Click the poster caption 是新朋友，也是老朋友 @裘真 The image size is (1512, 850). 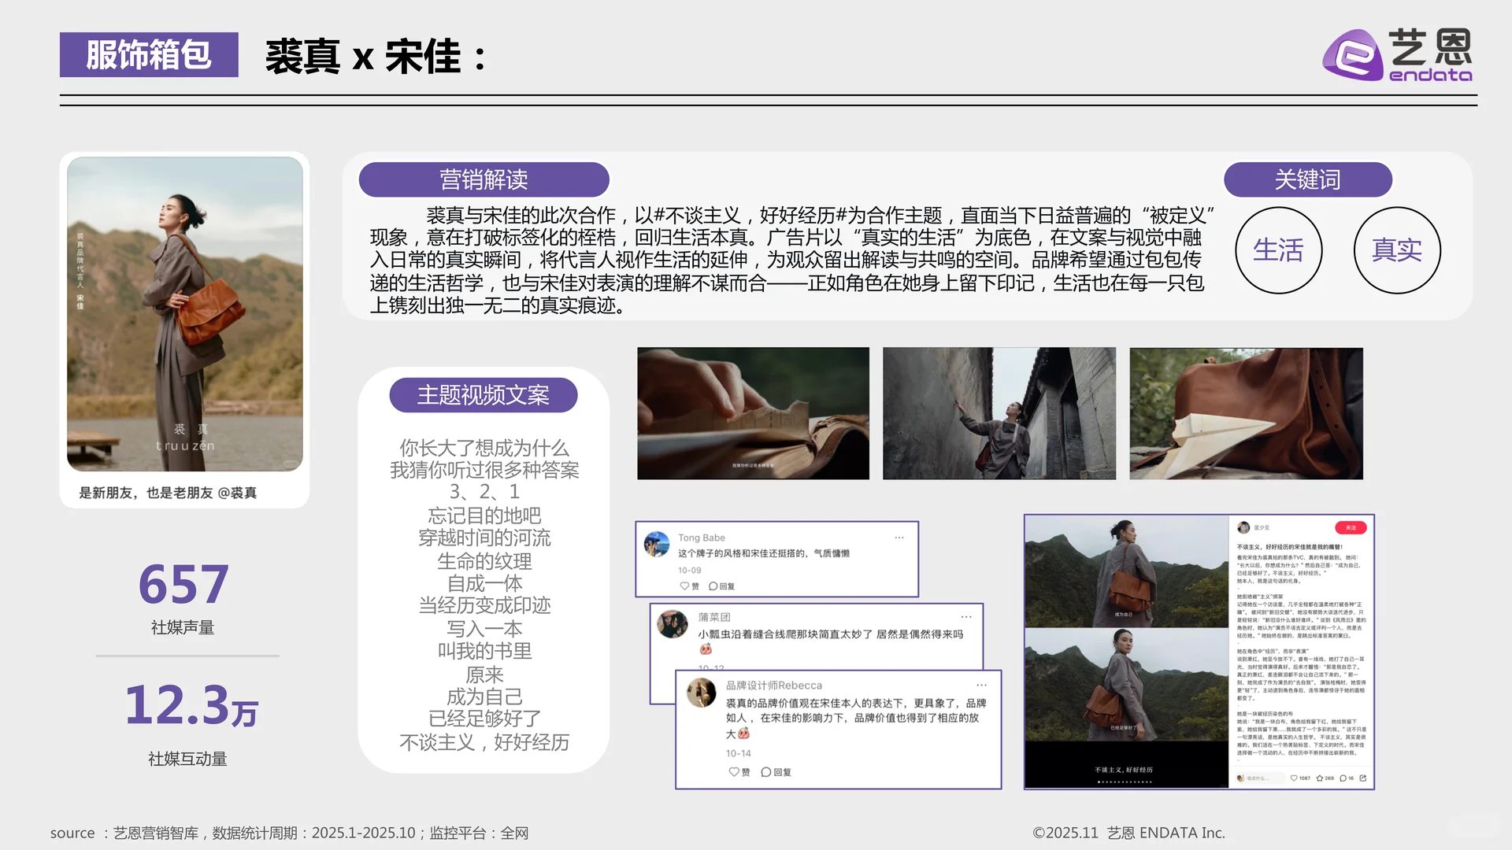[x=168, y=493]
